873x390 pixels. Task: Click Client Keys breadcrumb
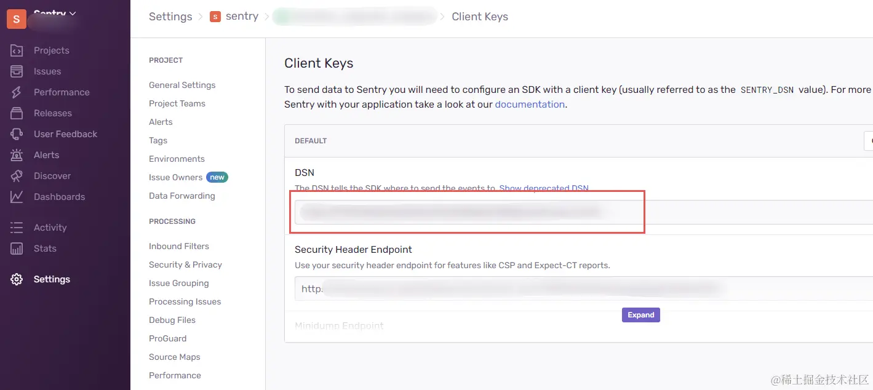coord(480,17)
